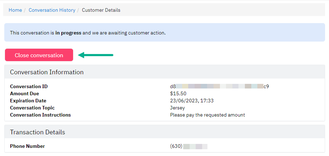Select the Amount Due label
329x156 pixels.
tap(25, 93)
